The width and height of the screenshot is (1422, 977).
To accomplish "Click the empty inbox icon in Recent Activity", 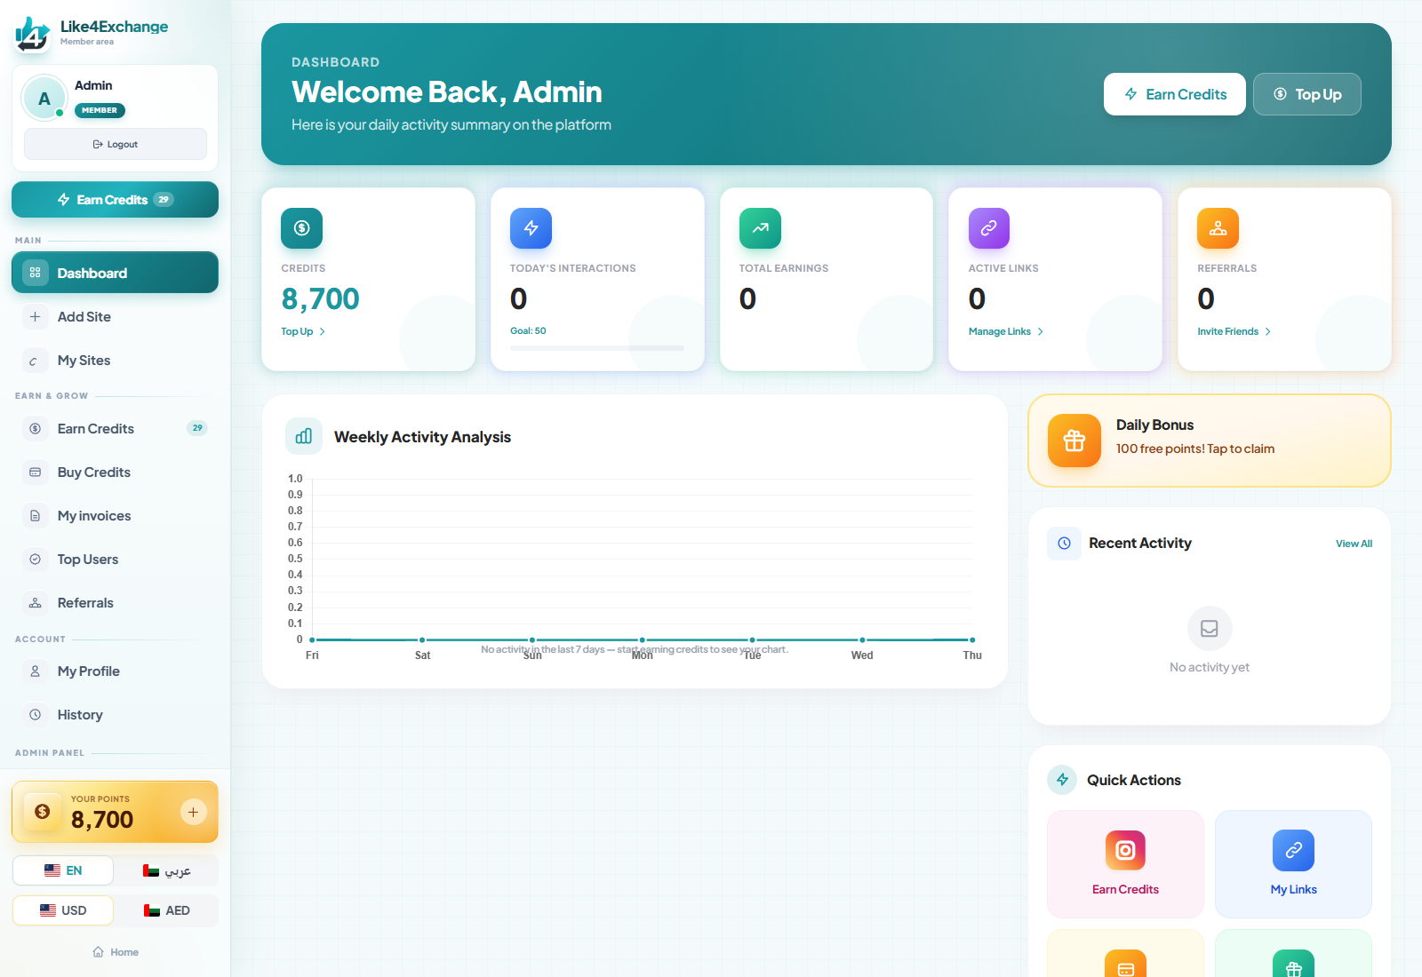I will pos(1210,629).
